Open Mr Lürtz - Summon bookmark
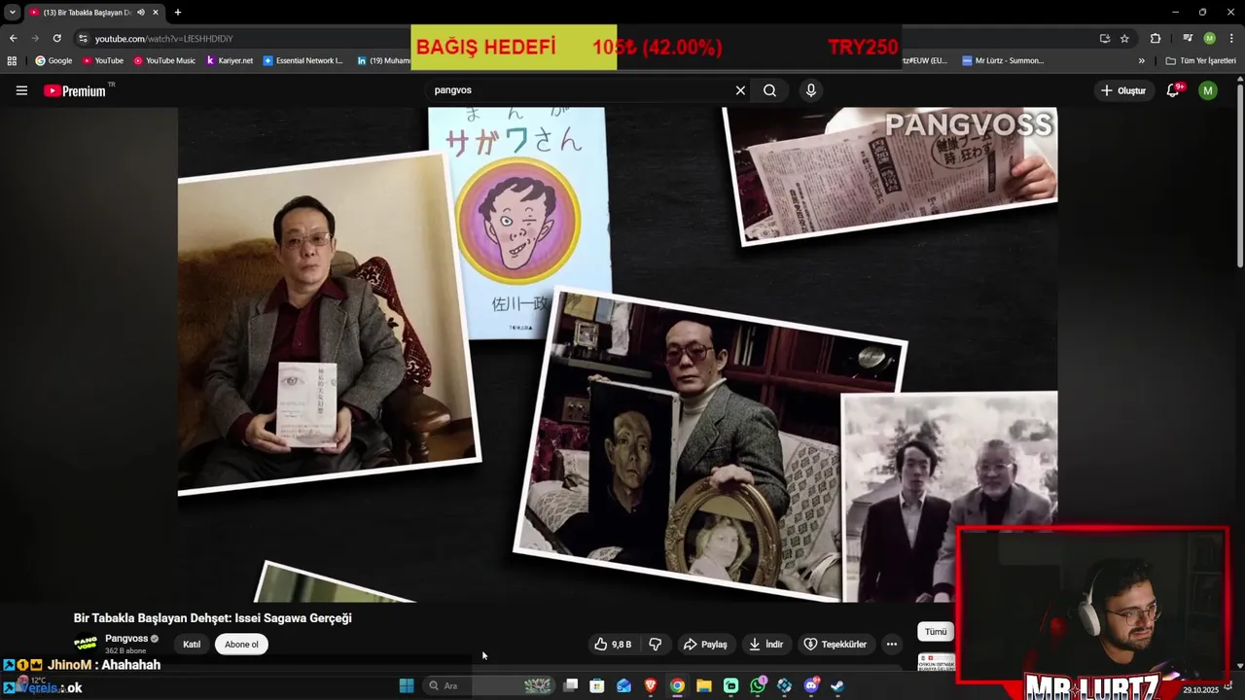 coord(1003,60)
